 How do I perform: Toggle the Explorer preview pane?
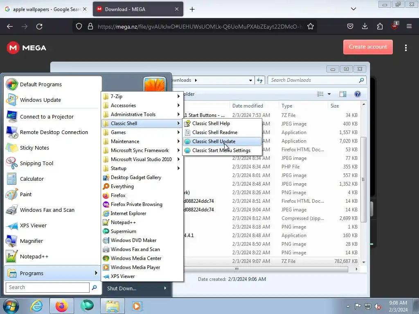pyautogui.click(x=343, y=94)
